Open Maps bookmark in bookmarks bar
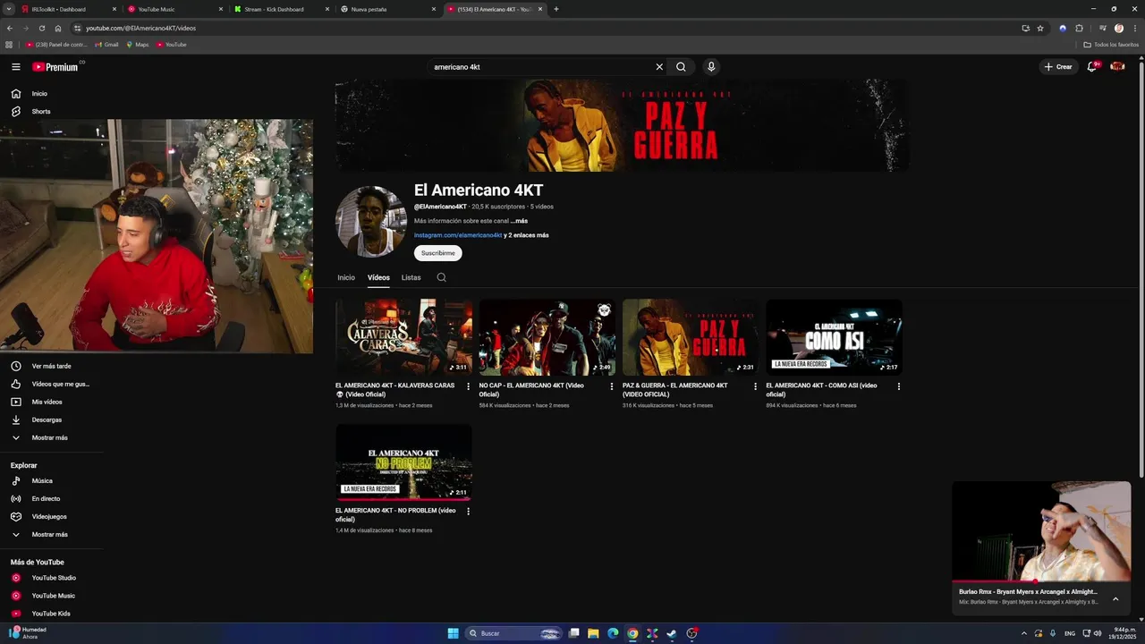This screenshot has width=1145, height=644. (x=138, y=45)
